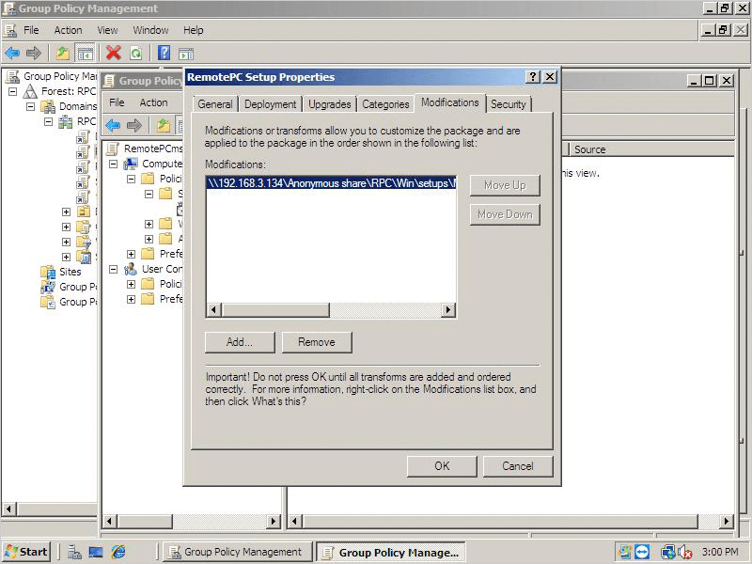Screen dimensions: 752x564
Task: Collapse the Forest: RPC tree node
Action: click(x=13, y=91)
